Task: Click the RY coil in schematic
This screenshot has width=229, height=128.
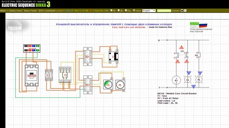Action: (176, 80)
